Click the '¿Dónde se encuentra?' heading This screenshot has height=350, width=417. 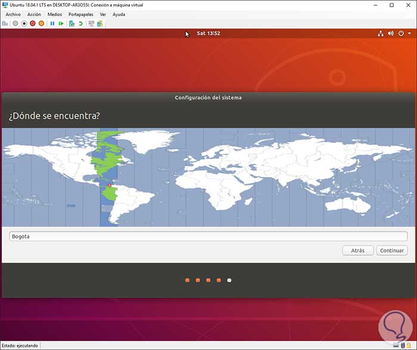pos(54,116)
